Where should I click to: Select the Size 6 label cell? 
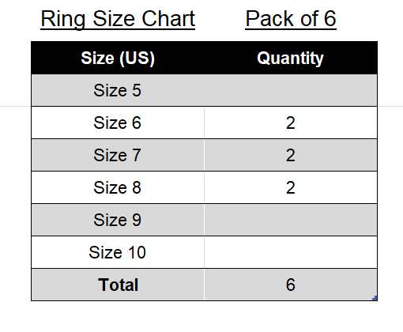coord(118,123)
